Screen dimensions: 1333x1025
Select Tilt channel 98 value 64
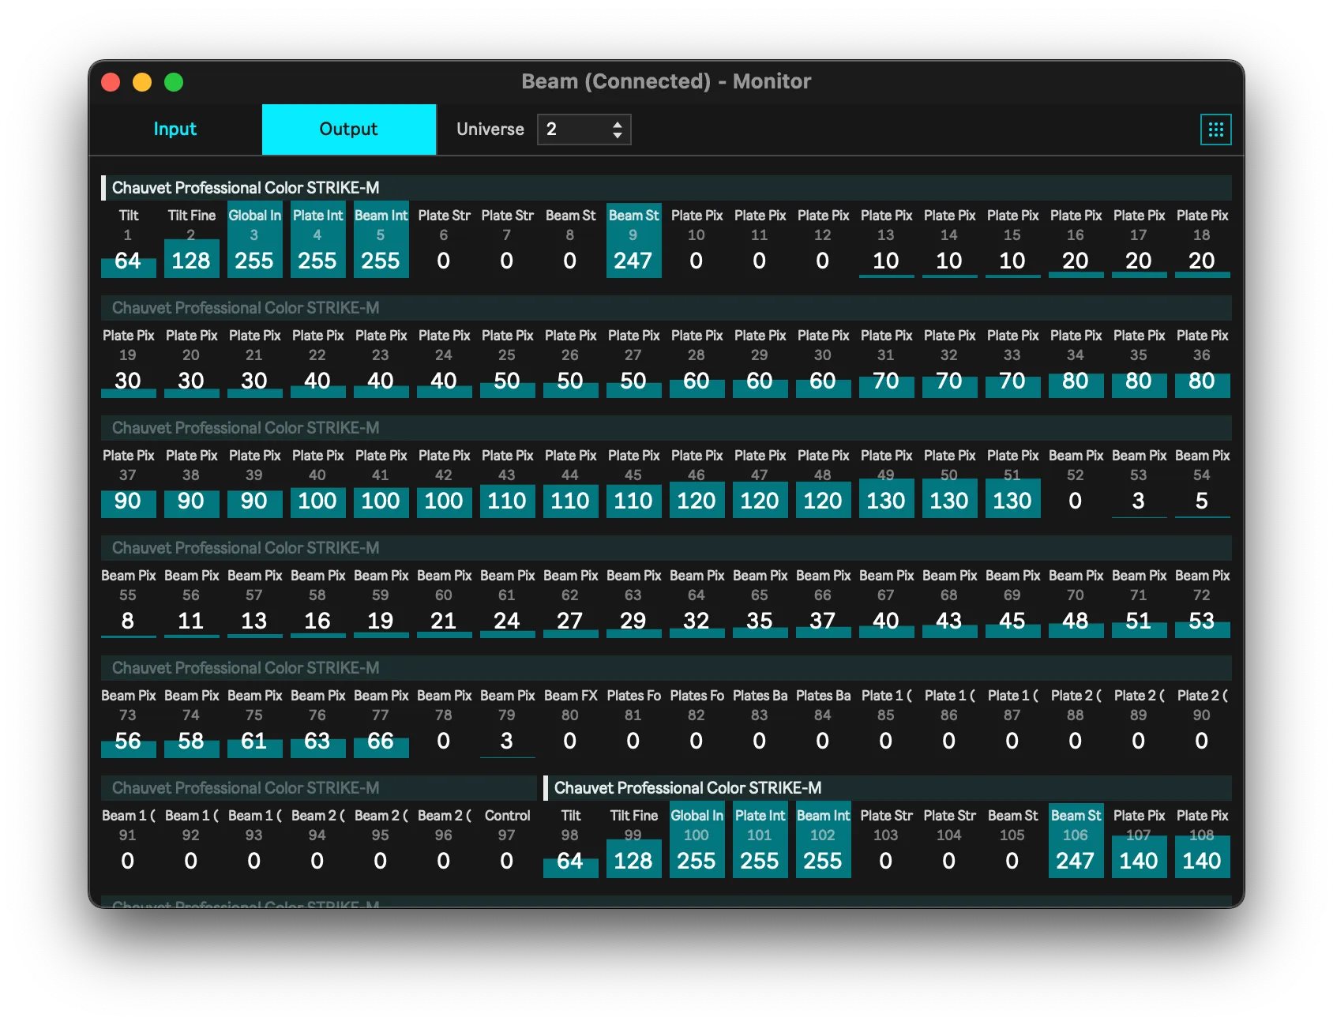pyautogui.click(x=570, y=841)
